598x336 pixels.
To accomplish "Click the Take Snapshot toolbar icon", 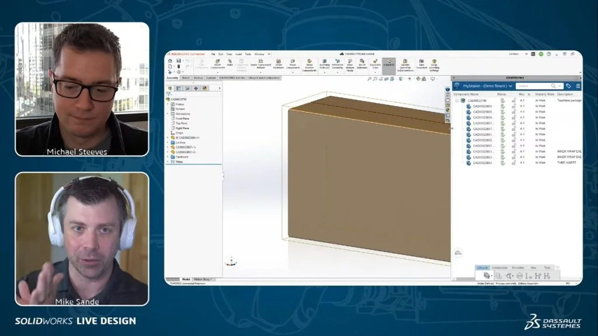I will click(x=421, y=62).
